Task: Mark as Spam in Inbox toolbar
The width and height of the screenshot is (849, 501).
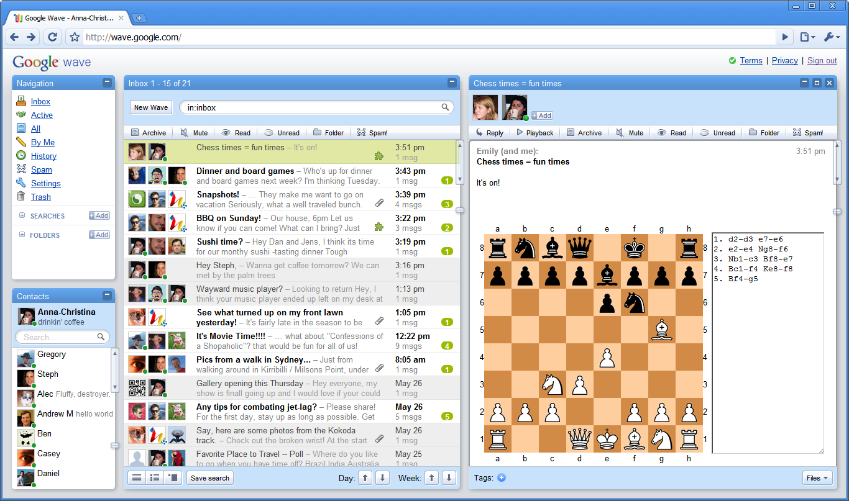Action: 372,133
